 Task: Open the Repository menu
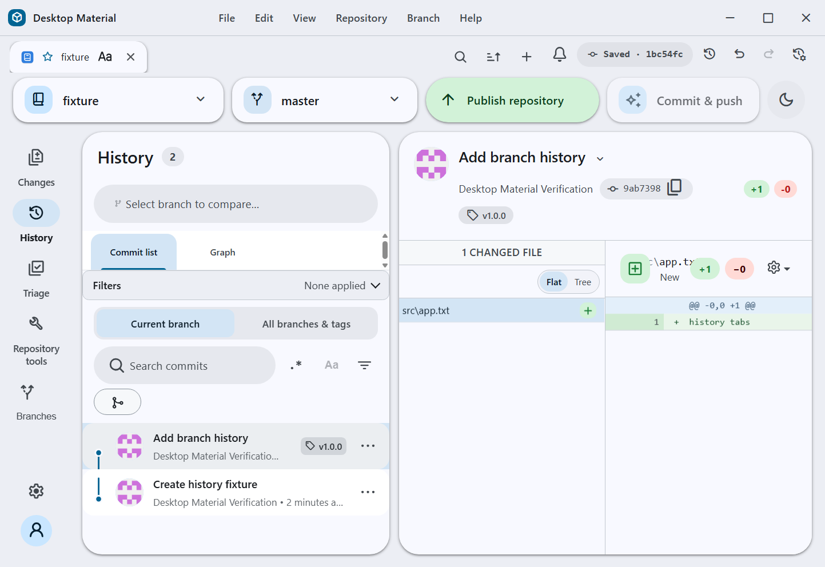tap(361, 18)
